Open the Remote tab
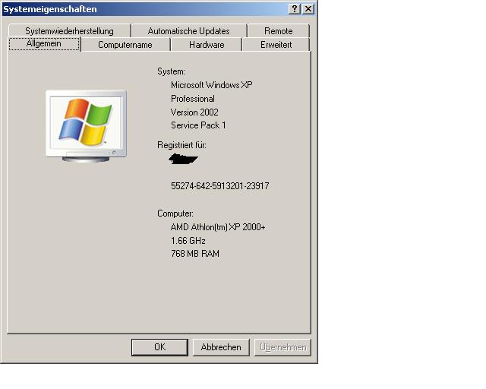Screen dimensions: 486x389 pyautogui.click(x=279, y=31)
